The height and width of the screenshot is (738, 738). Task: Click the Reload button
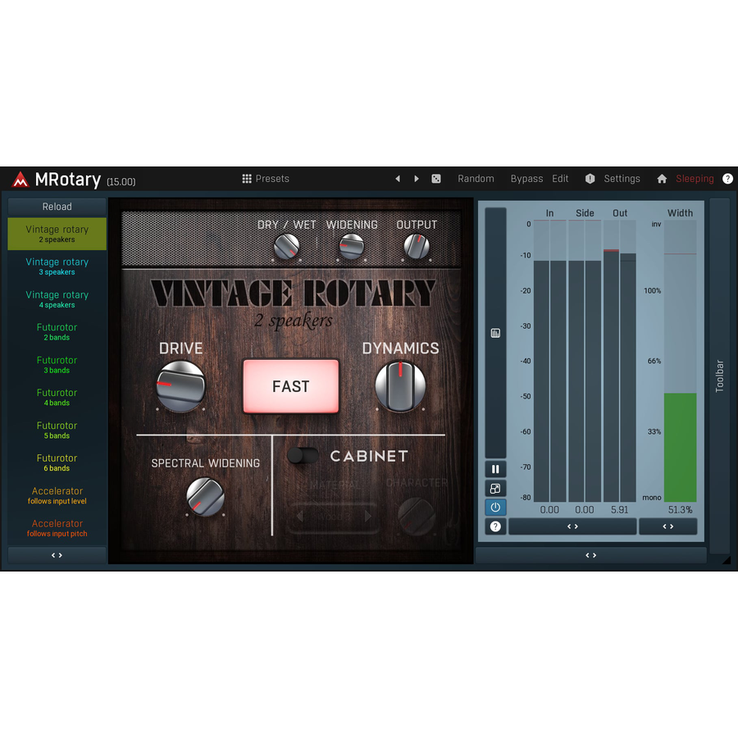pos(57,207)
